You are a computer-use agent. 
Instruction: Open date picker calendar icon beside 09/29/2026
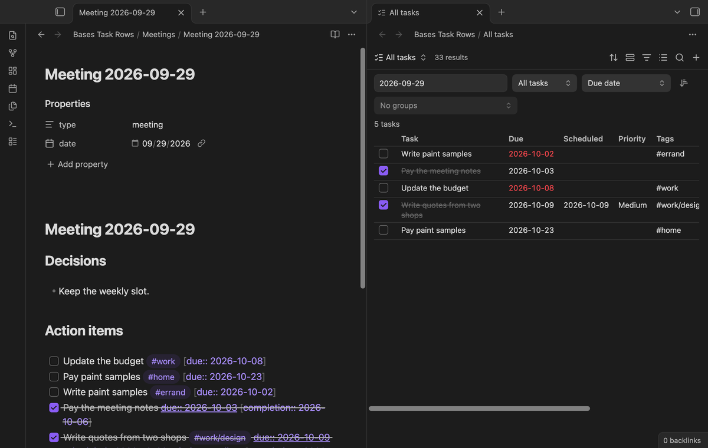[135, 143]
